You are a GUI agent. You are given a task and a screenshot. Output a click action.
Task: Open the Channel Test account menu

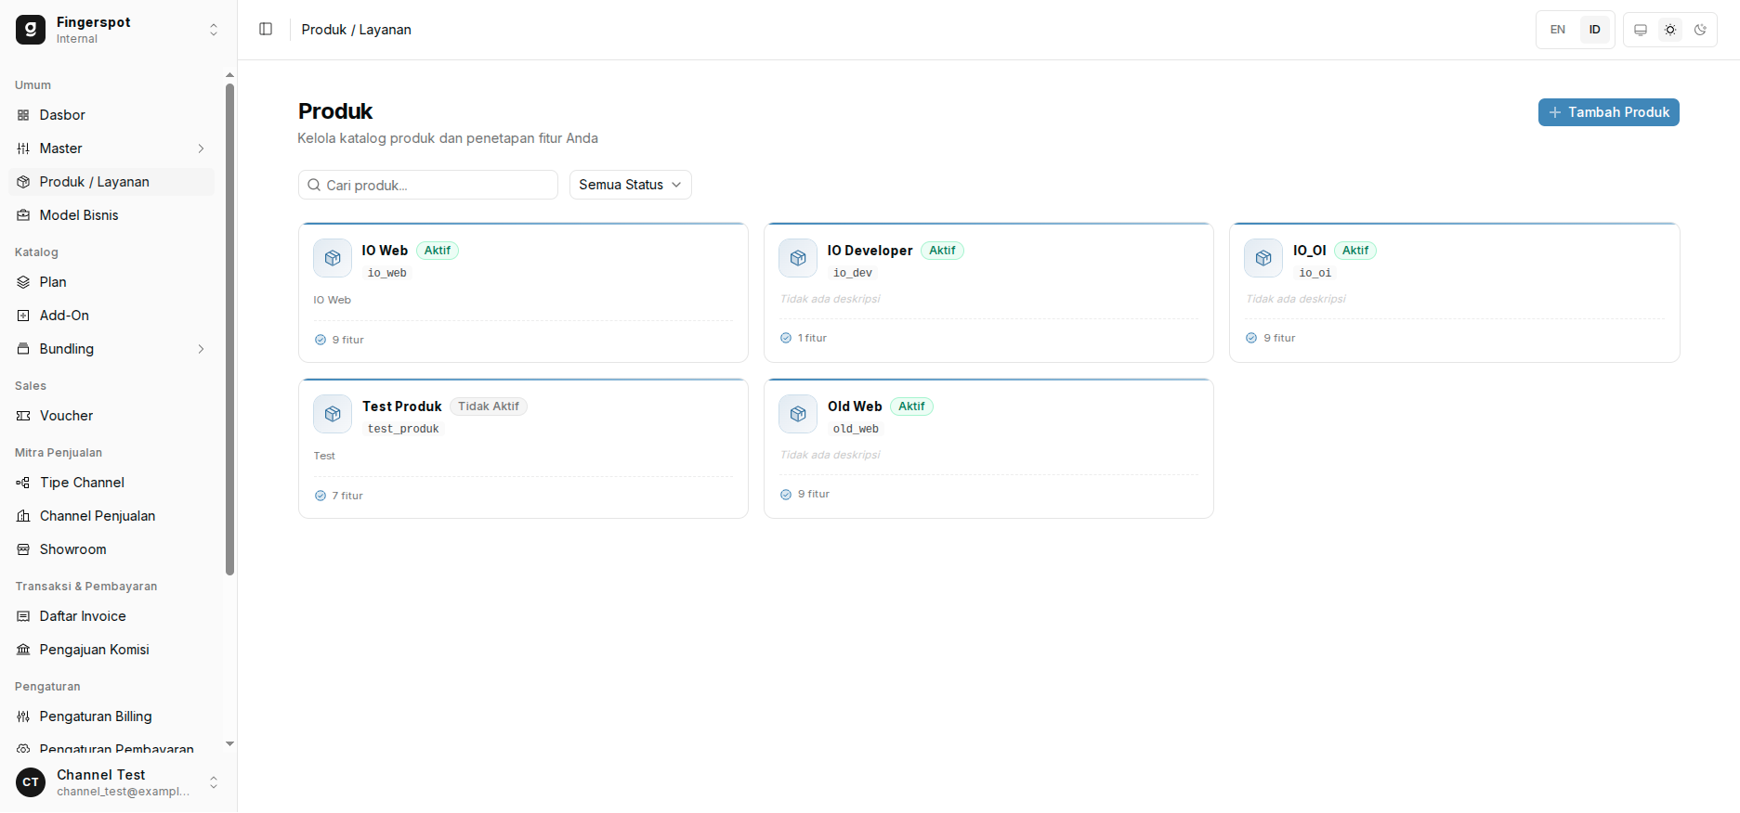point(119,782)
